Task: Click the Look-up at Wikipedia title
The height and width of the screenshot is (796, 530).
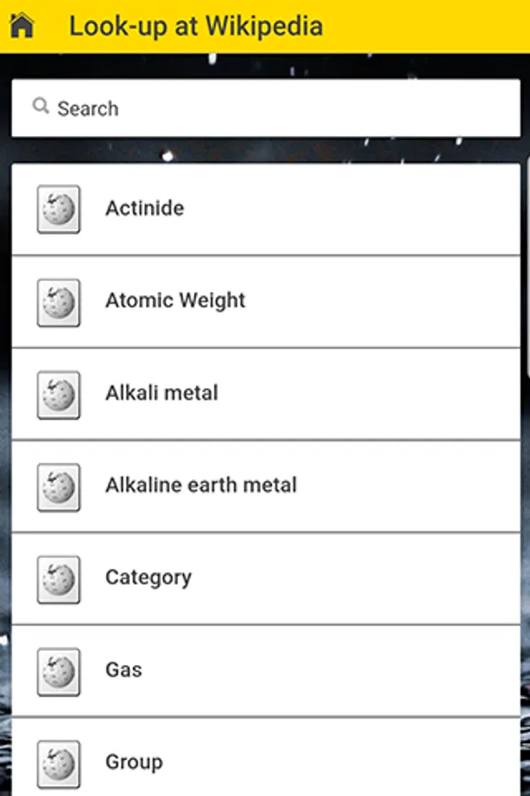Action: pos(195,26)
